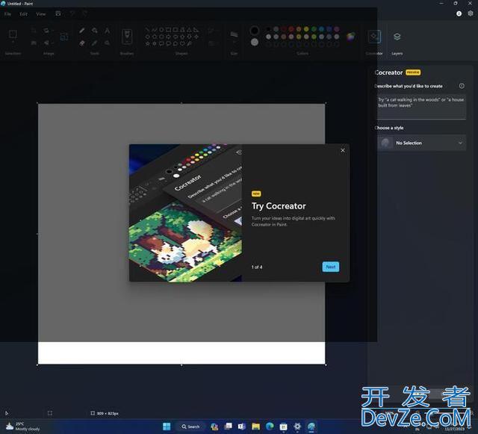The image size is (478, 434).
Task: Open Settings gear on the taskbar
Action: [297, 427]
